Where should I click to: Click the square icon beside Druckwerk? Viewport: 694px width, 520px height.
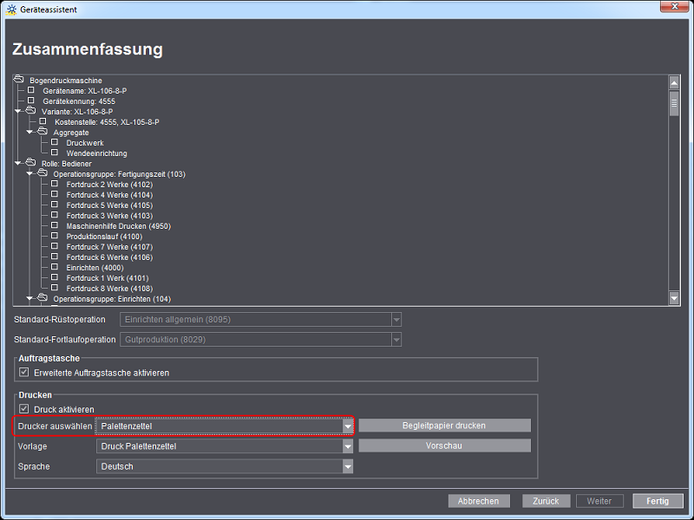[55, 142]
